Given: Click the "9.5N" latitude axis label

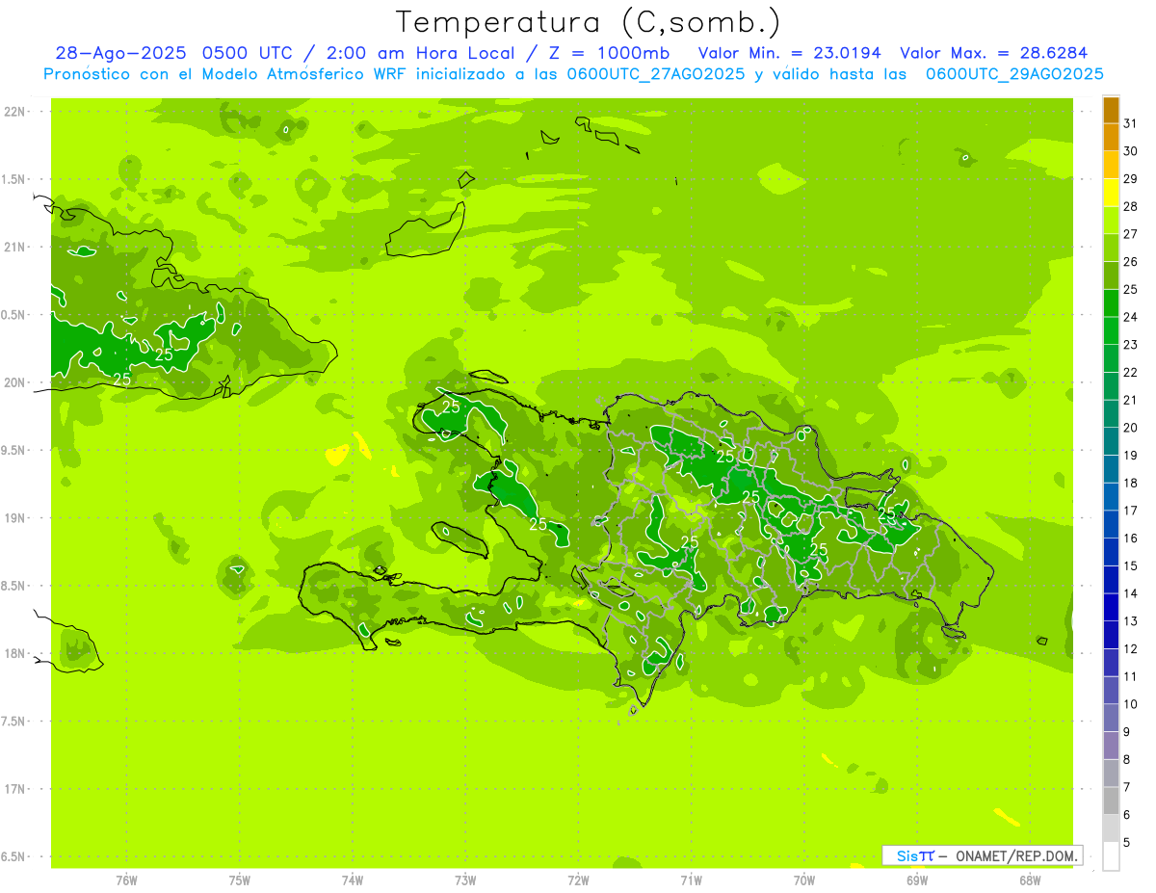Looking at the screenshot, I should point(13,450).
